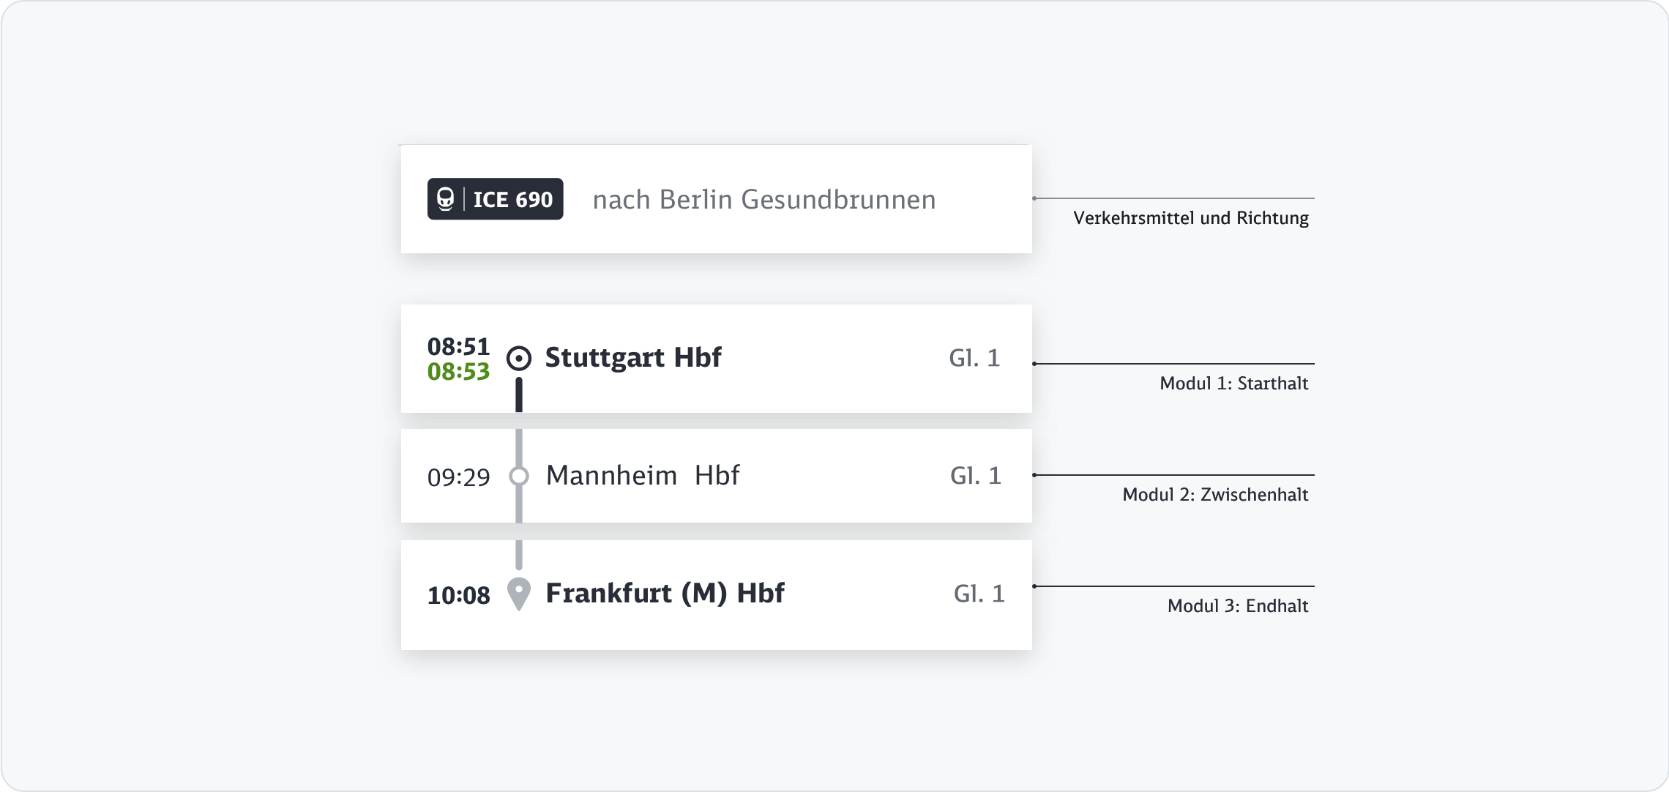The image size is (1669, 792).
Task: Click the Gl. 1 platform for Frankfurt
Action: point(979,594)
